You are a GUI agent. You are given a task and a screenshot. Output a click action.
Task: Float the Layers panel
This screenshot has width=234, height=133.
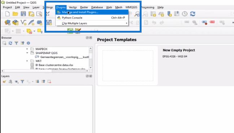(x=87, y=76)
